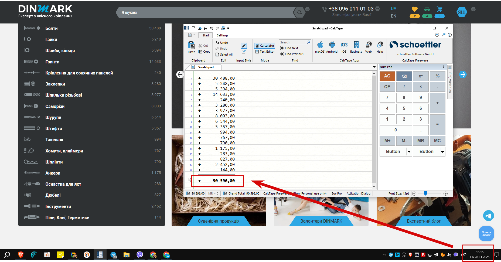Open the Android CalcTape app link
The image size is (501, 262).
332,47
